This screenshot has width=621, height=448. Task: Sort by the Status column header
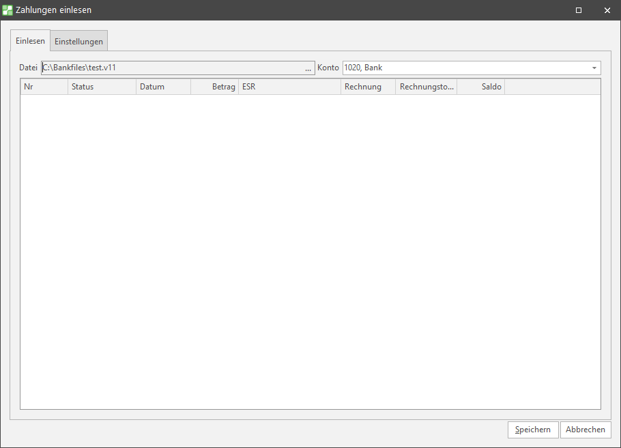[x=102, y=87]
